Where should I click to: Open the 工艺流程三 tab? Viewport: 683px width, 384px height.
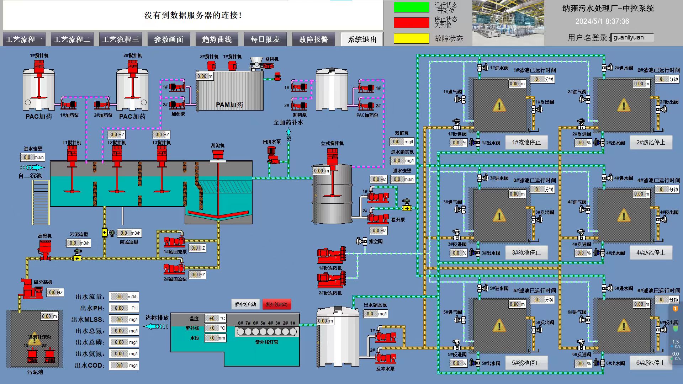tap(121, 39)
